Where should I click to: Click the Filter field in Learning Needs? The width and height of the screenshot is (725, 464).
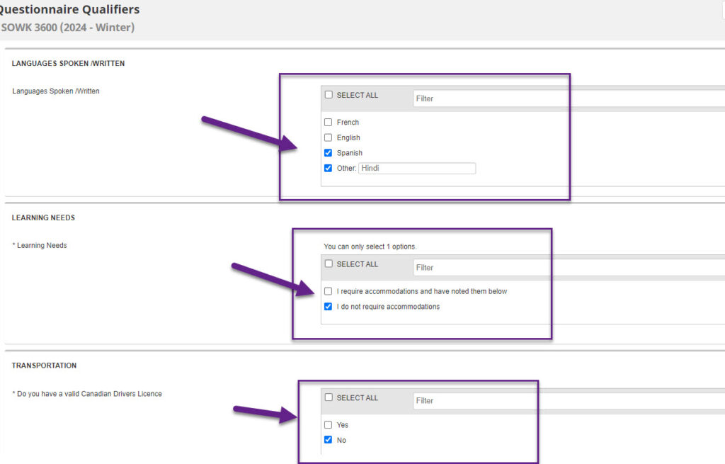pyautogui.click(x=568, y=268)
